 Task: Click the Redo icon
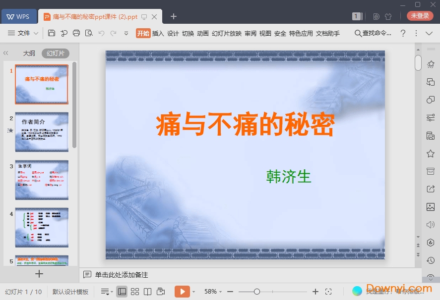[114, 33]
